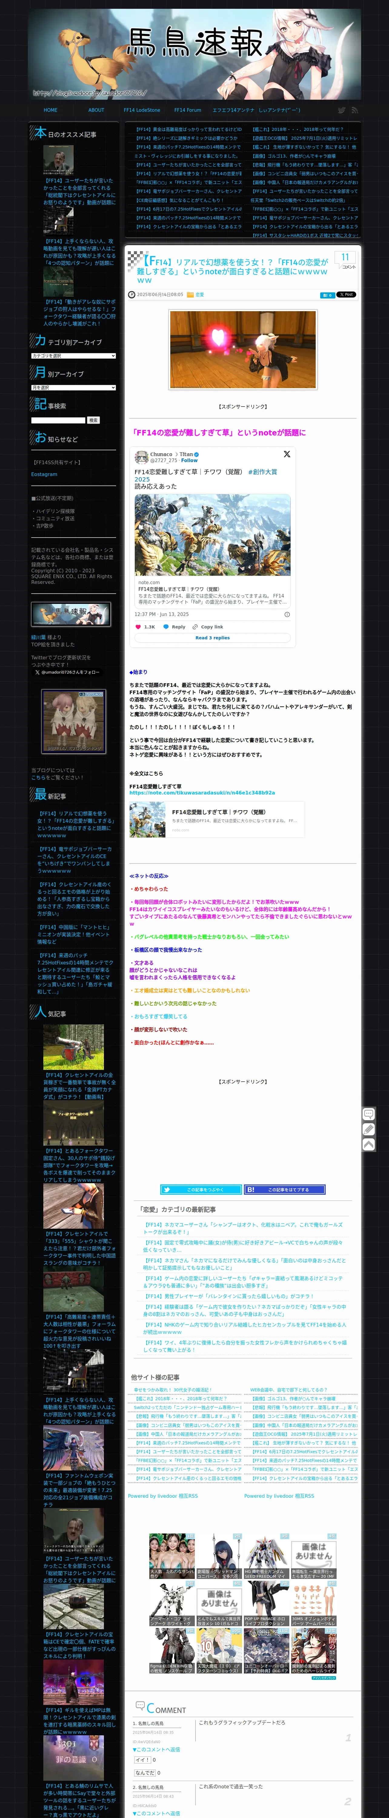Click このコメントへ返信 under comment 2
The image size is (389, 1818).
(x=156, y=1813)
